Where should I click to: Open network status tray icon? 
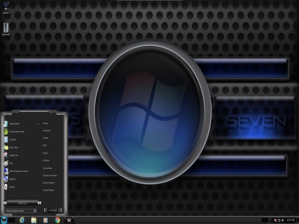[279, 220]
